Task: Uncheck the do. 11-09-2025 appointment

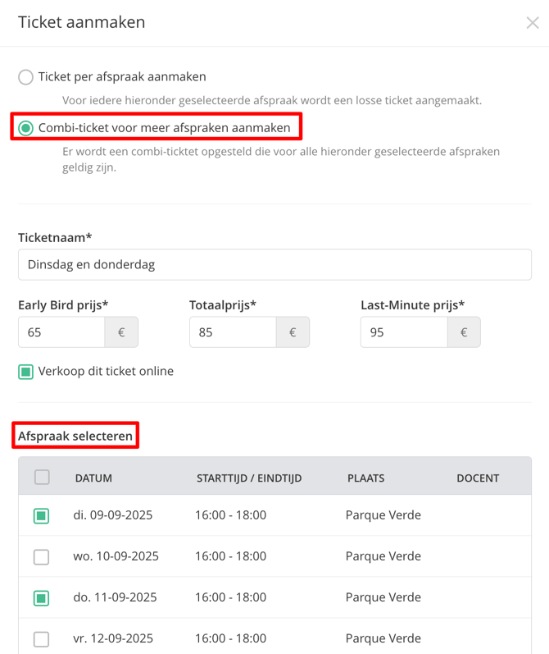Action: (x=41, y=598)
